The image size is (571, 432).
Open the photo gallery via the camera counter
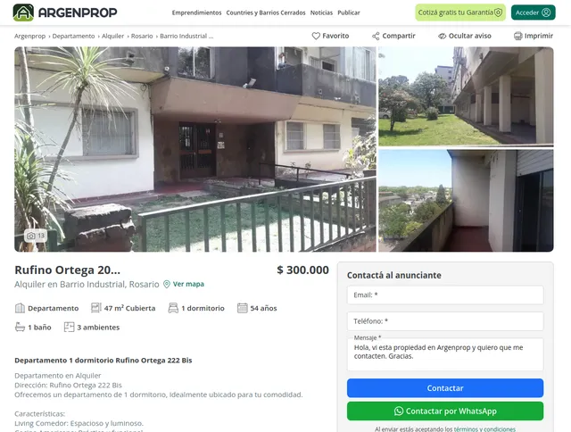pos(36,236)
